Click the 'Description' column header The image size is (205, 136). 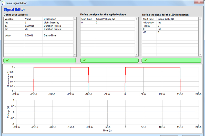(58, 19)
